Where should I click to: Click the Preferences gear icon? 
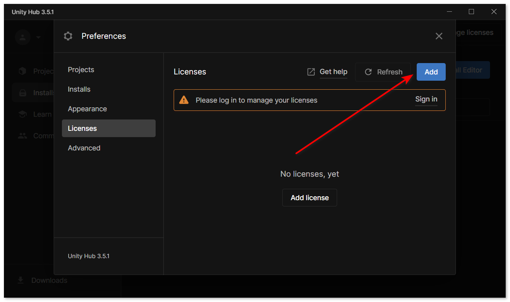[x=68, y=36]
